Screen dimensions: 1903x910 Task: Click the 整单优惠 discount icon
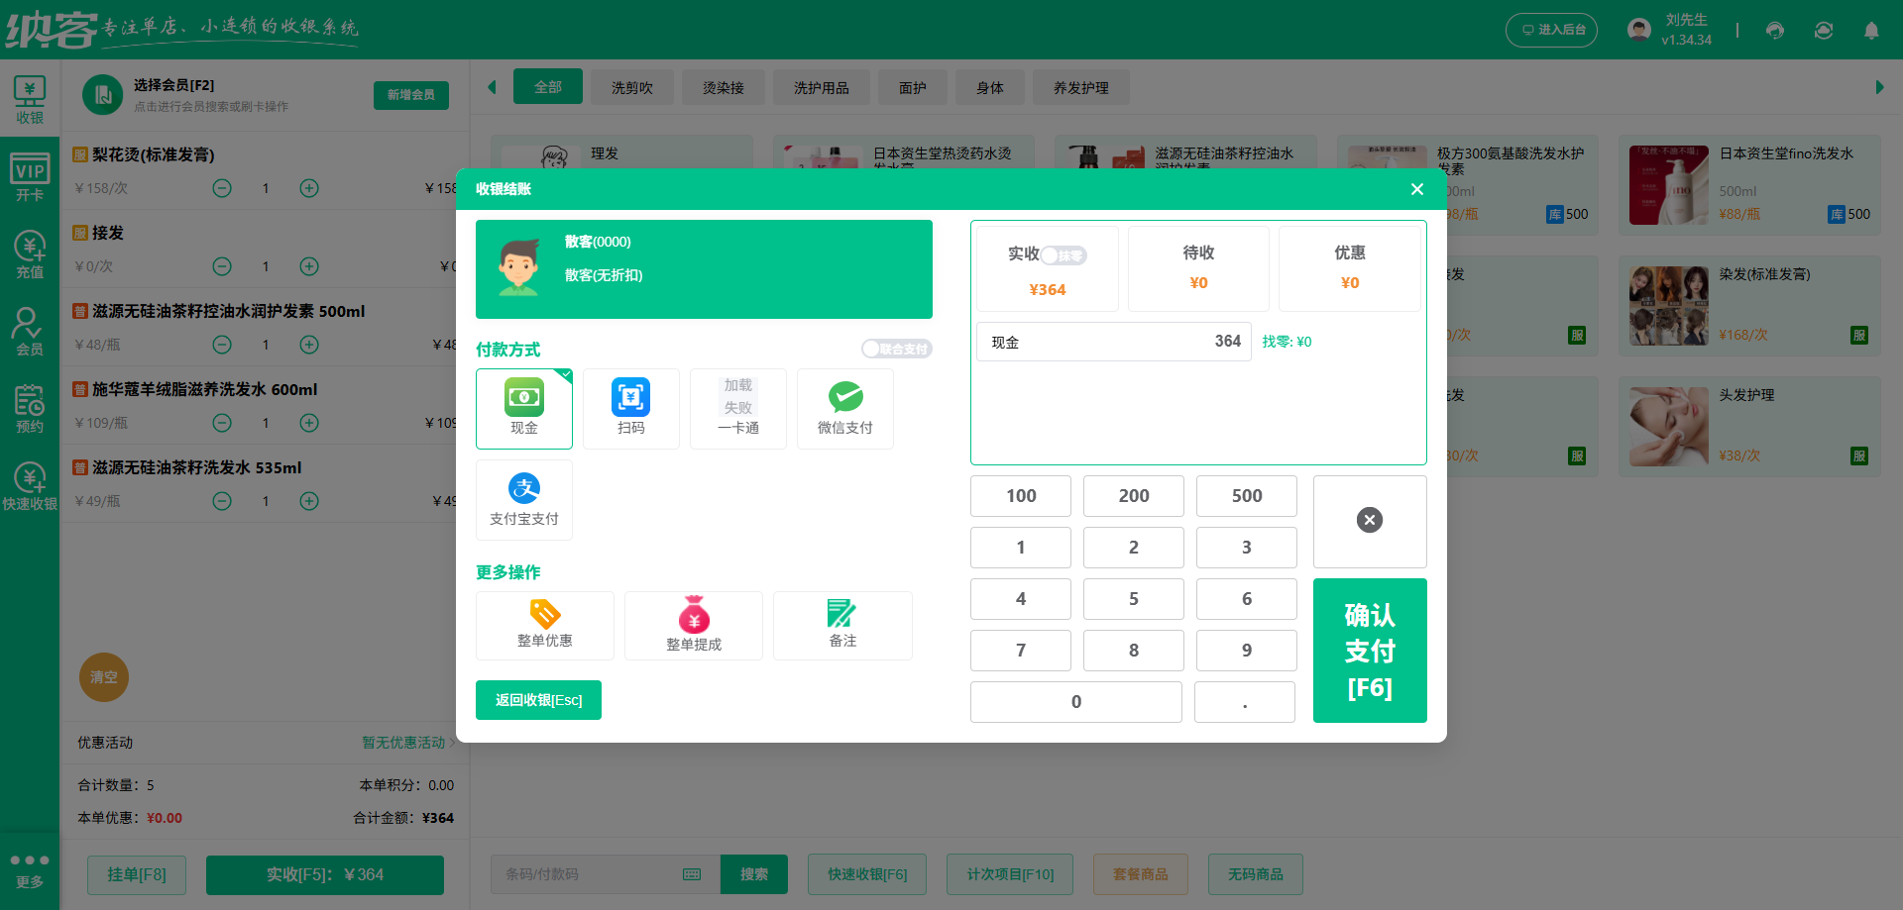[544, 625]
